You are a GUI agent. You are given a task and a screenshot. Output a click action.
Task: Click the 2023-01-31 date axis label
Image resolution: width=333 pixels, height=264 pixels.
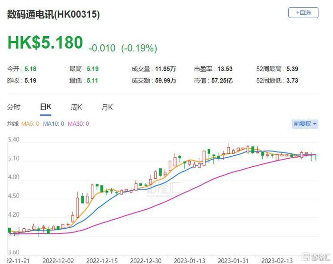click(x=233, y=261)
